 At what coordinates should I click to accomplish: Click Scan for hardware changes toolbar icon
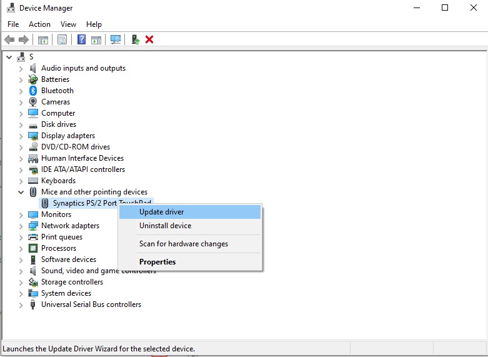(x=116, y=39)
